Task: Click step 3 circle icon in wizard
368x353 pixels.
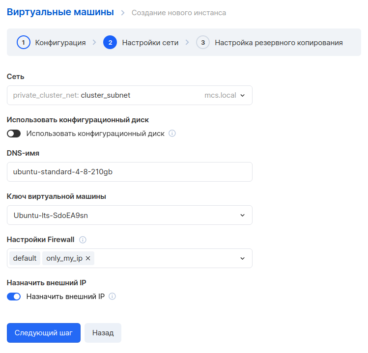Action: [x=203, y=42]
